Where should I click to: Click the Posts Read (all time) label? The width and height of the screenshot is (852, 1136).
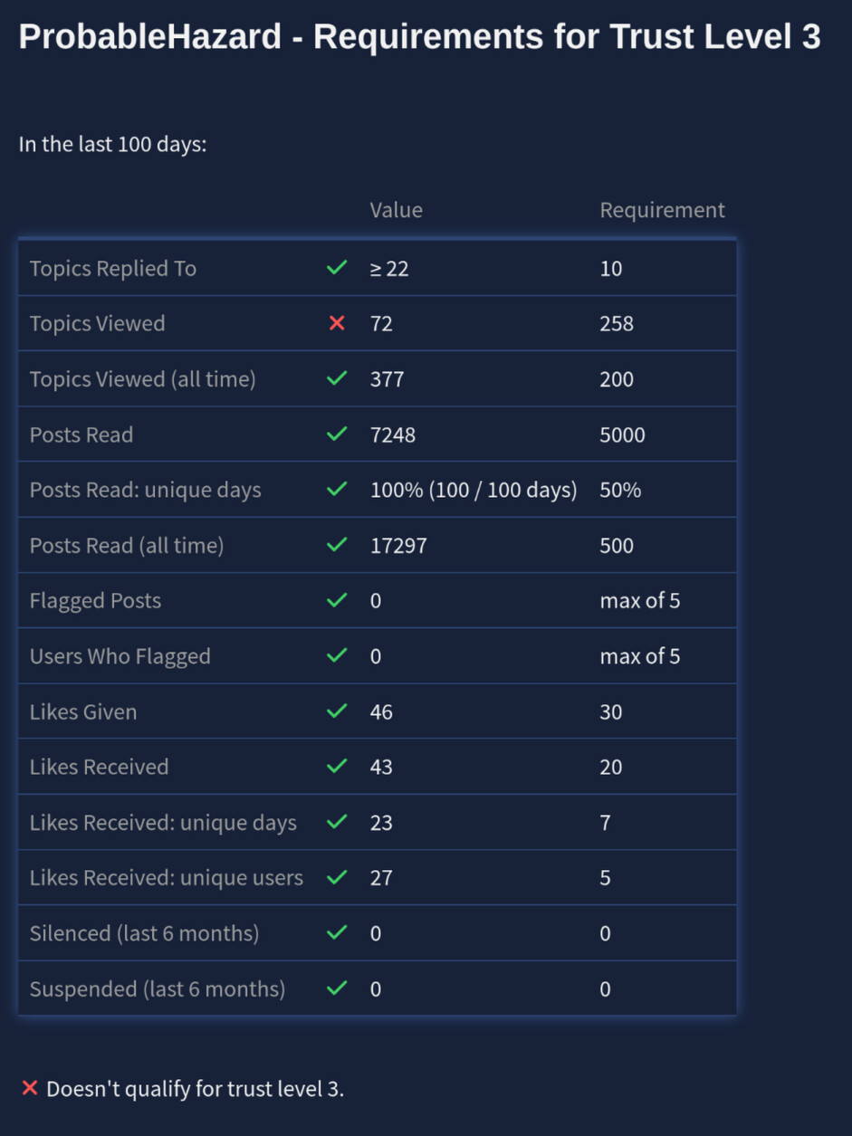click(127, 546)
